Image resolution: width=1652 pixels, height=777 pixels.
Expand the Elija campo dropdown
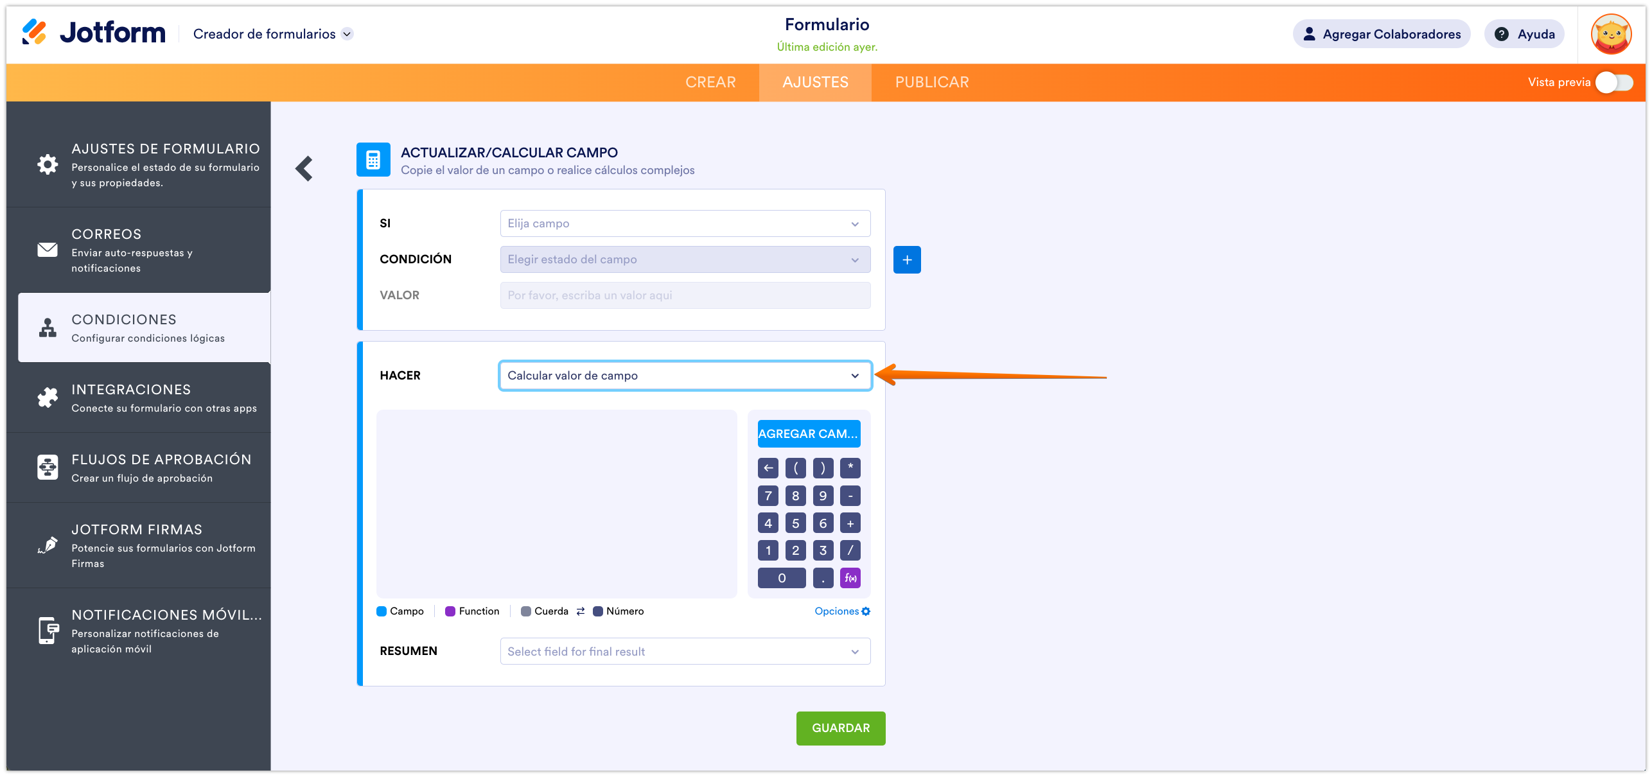point(685,223)
